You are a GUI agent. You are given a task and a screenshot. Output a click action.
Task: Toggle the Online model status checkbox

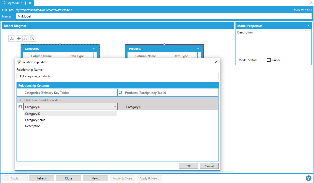[x=269, y=60]
